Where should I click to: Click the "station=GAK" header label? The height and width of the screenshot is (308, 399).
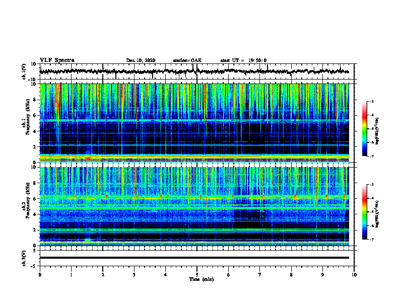(x=187, y=60)
